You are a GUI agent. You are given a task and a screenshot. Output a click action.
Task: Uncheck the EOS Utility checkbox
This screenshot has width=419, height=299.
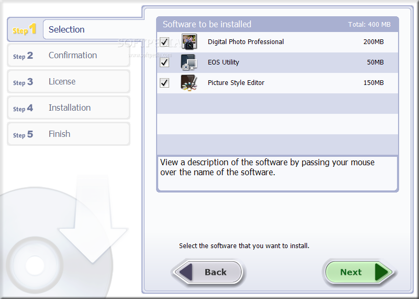[x=164, y=62]
